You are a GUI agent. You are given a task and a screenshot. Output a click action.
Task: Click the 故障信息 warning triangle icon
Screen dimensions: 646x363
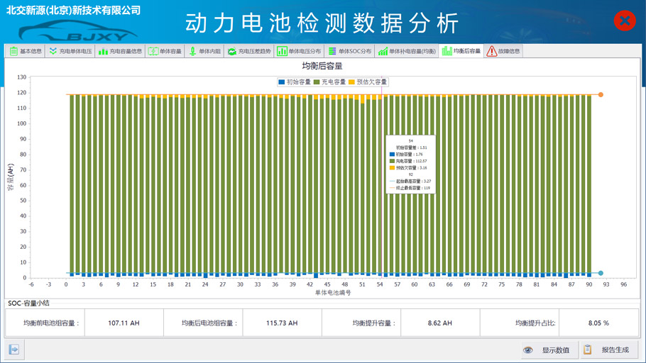491,51
